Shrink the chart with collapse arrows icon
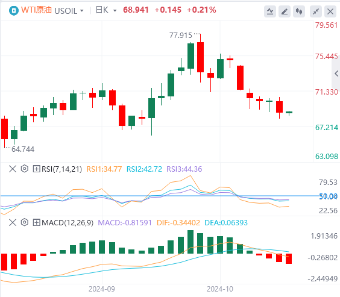Screen dimensions: 340x297 click(x=316, y=11)
